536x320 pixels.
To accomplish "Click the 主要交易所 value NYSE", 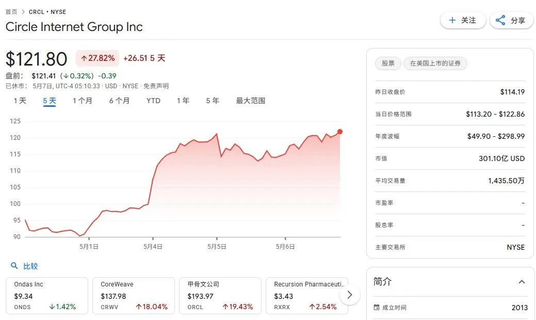I will [x=515, y=247].
